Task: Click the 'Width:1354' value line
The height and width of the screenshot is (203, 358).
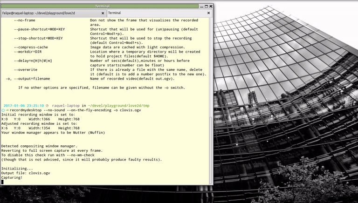Action: coord(41,128)
